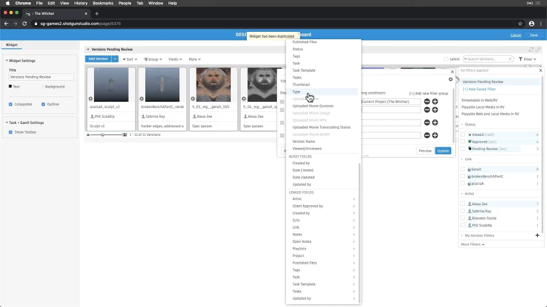Check the Viewed (vwd) status filter
Image resolution: width=547 pixels, height=307 pixels.
coord(463,134)
